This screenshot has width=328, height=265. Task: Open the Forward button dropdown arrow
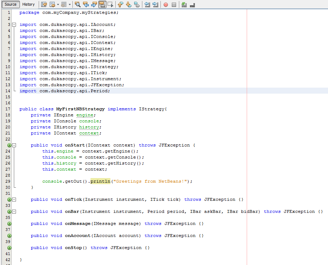pyautogui.click(x=70, y=4)
